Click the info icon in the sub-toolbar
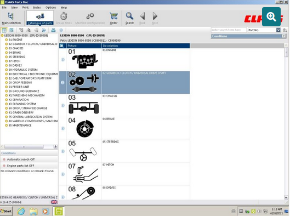Image resolution: width=290 pixels, height=216 pixels. tap(61, 30)
